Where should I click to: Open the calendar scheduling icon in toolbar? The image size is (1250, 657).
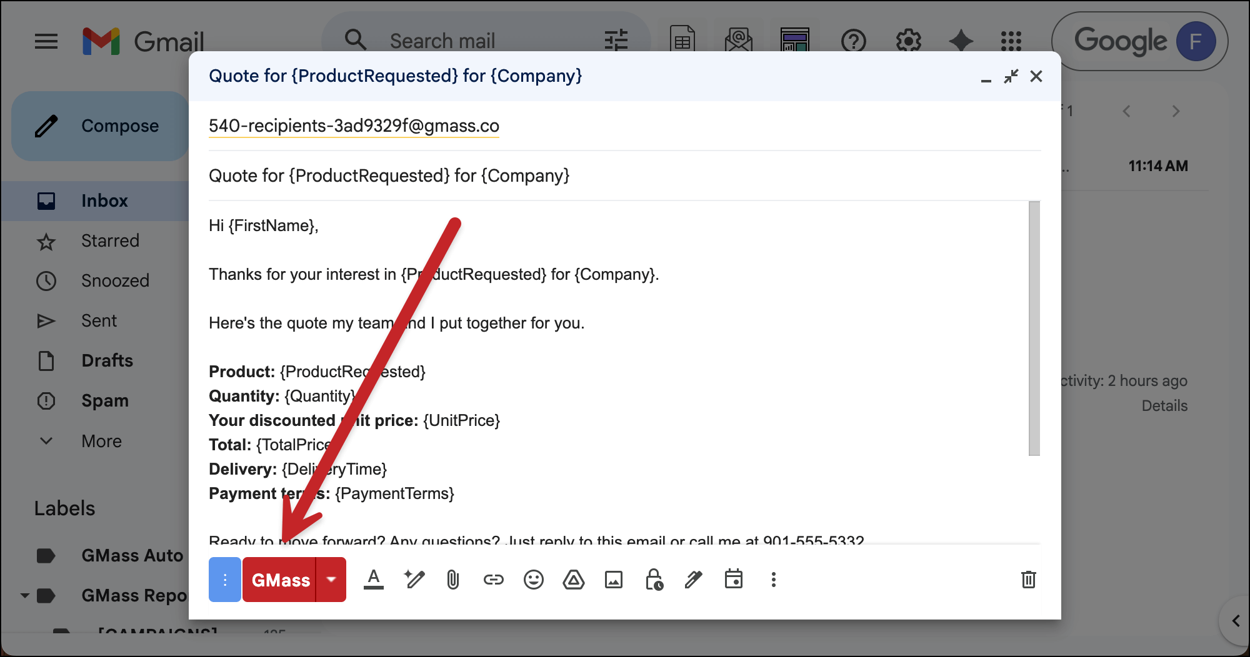tap(733, 580)
